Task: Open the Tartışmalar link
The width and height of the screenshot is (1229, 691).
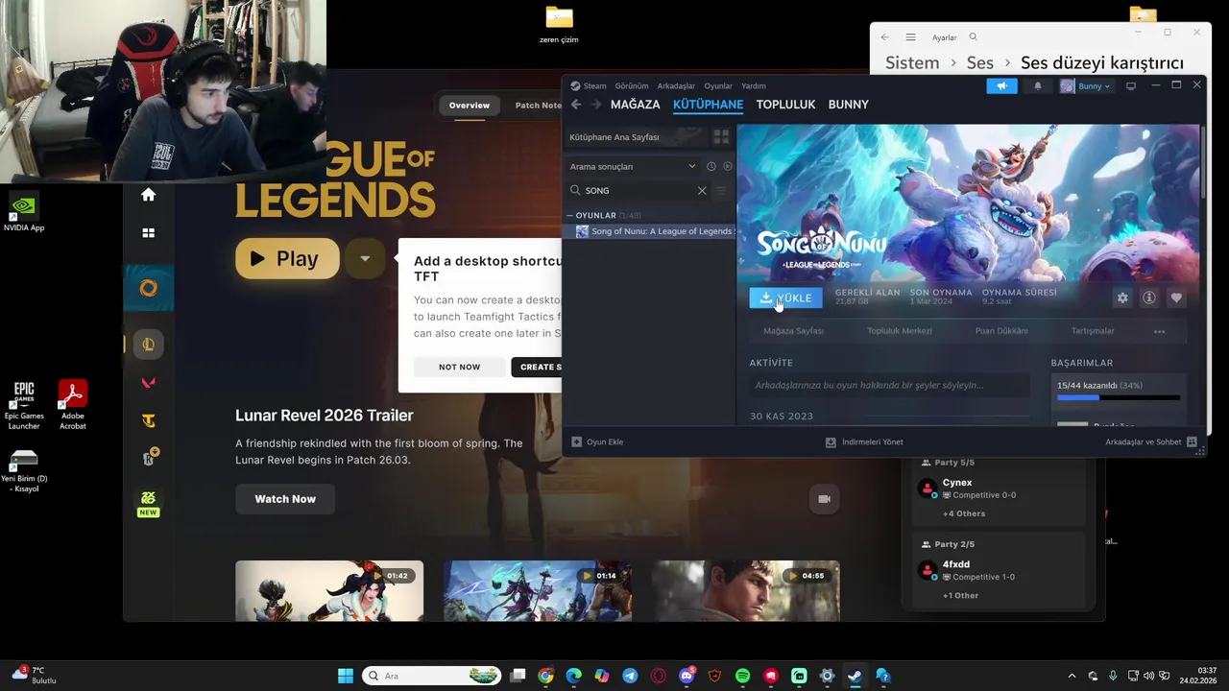Action: click(x=1093, y=331)
